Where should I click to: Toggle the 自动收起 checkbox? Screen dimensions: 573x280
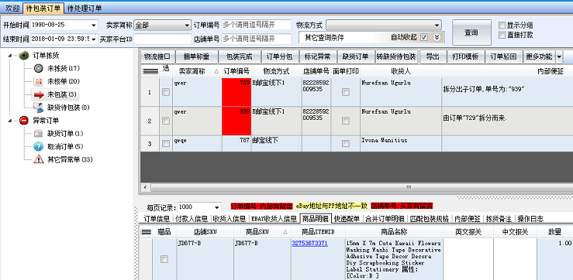click(x=424, y=37)
